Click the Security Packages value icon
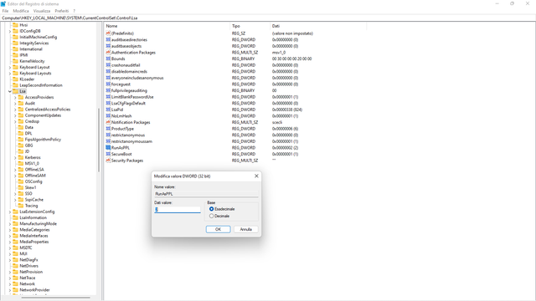The width and height of the screenshot is (536, 301). (x=108, y=161)
